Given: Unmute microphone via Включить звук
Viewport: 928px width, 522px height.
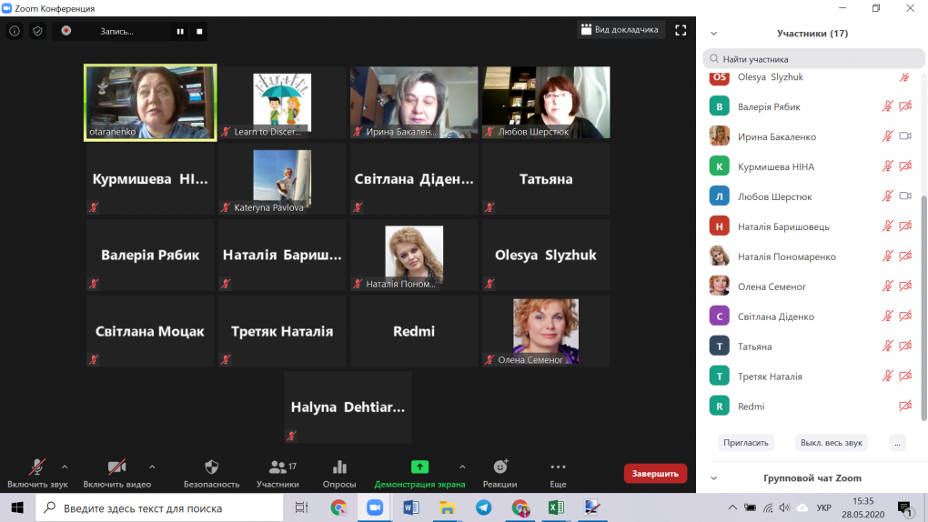Looking at the screenshot, I should coord(37,474).
